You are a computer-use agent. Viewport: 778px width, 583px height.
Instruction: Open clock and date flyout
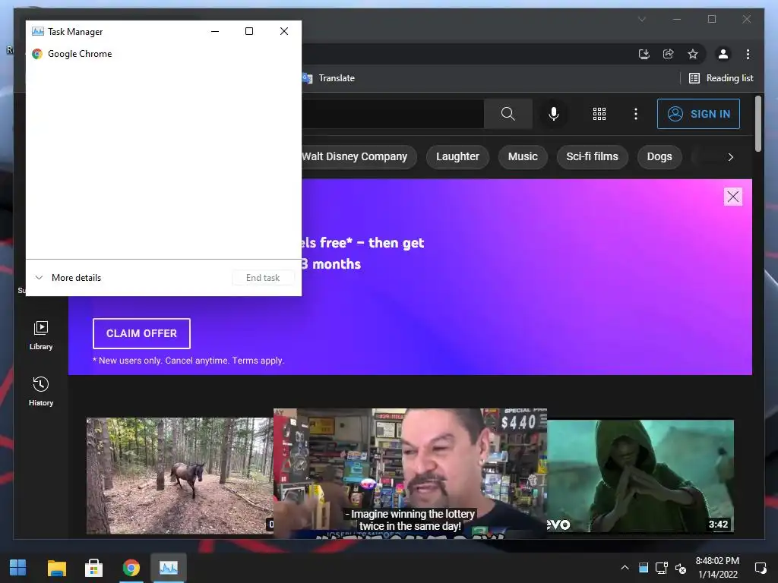pyautogui.click(x=717, y=568)
